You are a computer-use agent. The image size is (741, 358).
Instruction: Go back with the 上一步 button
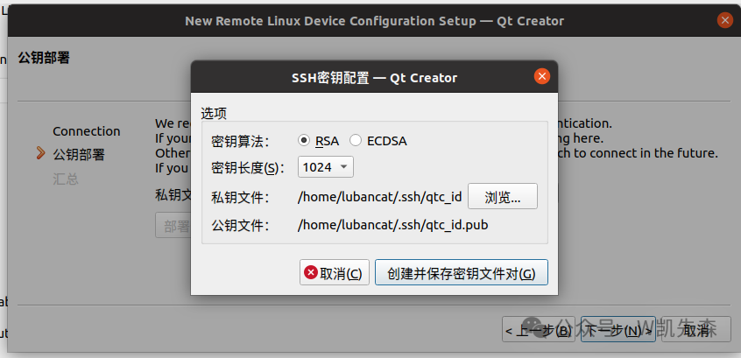[x=538, y=330]
